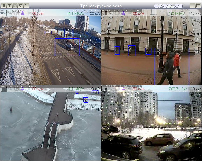The image size is (202, 161).
Task: Click the download arrow icon in title bar
Action: coord(4,6)
